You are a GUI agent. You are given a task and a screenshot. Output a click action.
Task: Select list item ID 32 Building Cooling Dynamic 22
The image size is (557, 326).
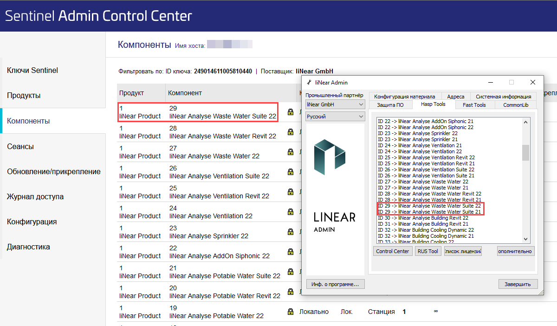tap(426, 230)
